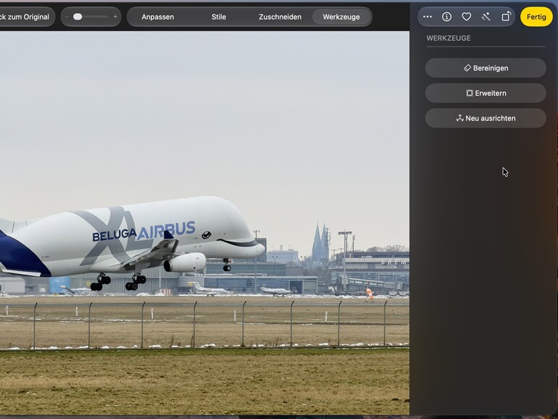Click the Fertig button
Screen dimensions: 558x419
536,17
